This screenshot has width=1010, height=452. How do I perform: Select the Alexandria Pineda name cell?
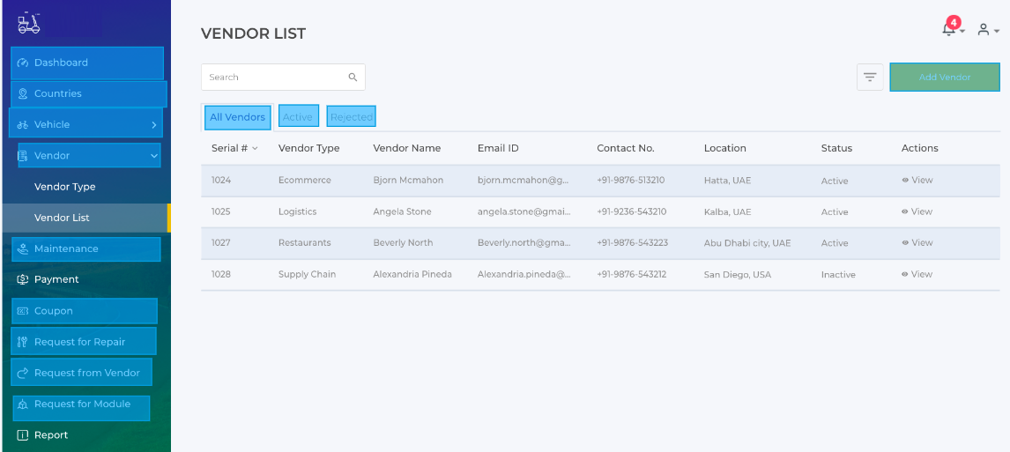[412, 274]
